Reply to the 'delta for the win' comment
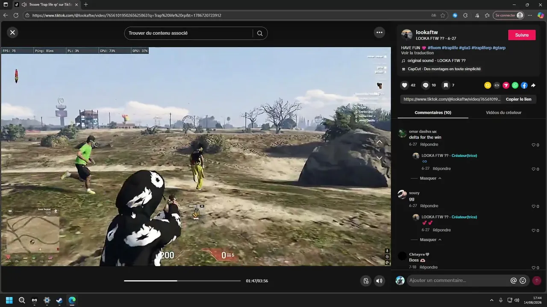The width and height of the screenshot is (547, 307). (429, 145)
